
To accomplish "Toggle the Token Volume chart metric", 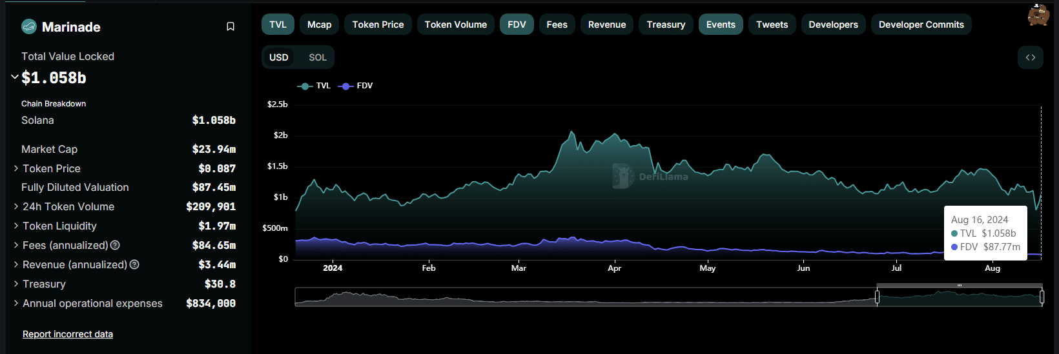I will (456, 25).
